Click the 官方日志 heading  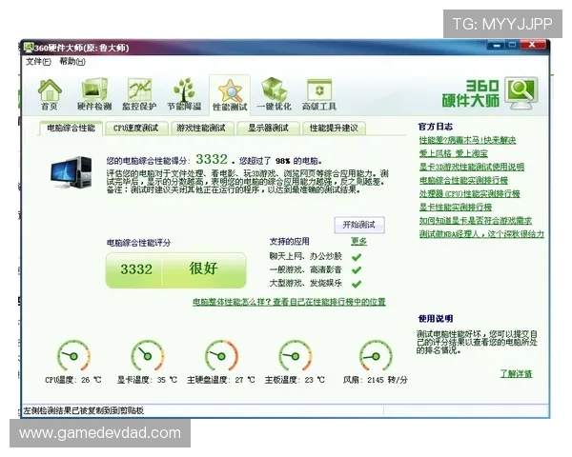436,127
